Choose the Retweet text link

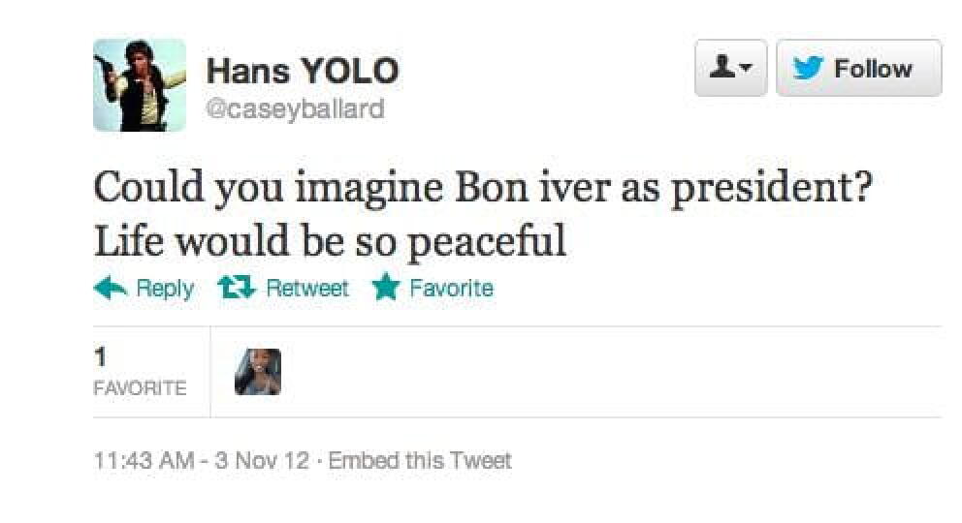(306, 289)
